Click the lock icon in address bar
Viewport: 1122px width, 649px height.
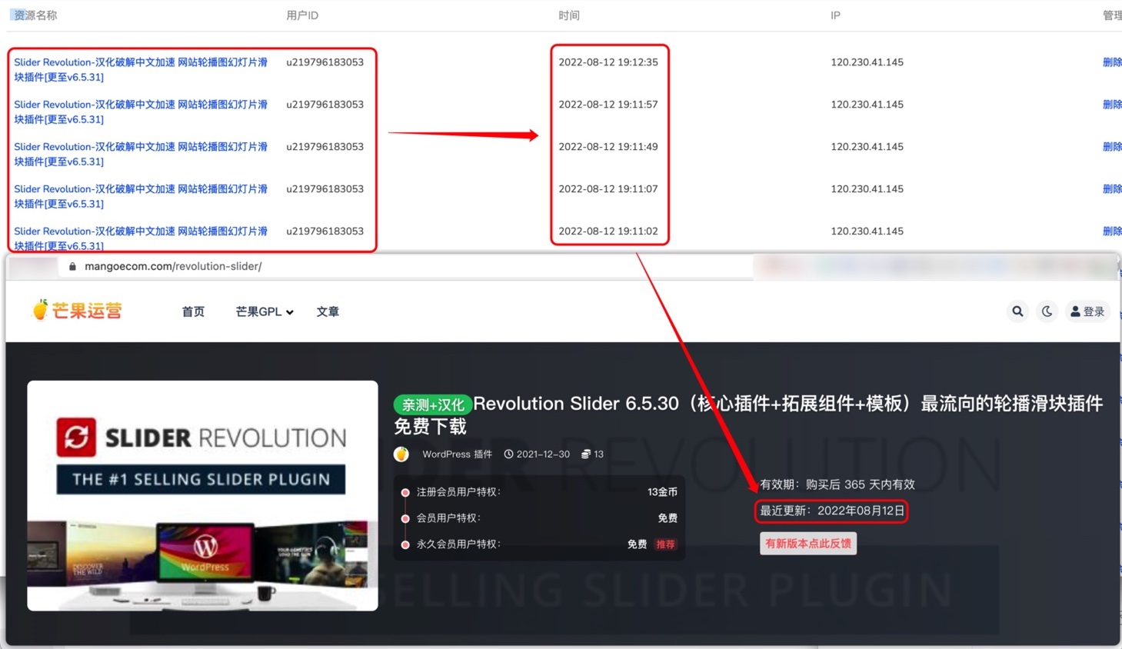(x=72, y=266)
